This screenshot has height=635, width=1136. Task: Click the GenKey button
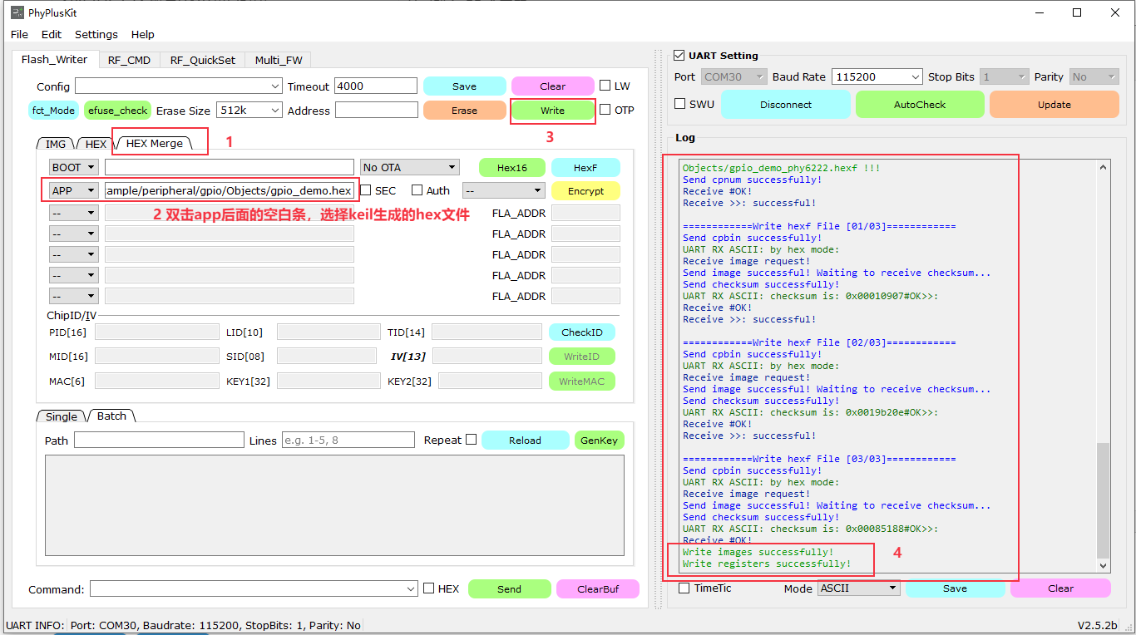(x=599, y=440)
